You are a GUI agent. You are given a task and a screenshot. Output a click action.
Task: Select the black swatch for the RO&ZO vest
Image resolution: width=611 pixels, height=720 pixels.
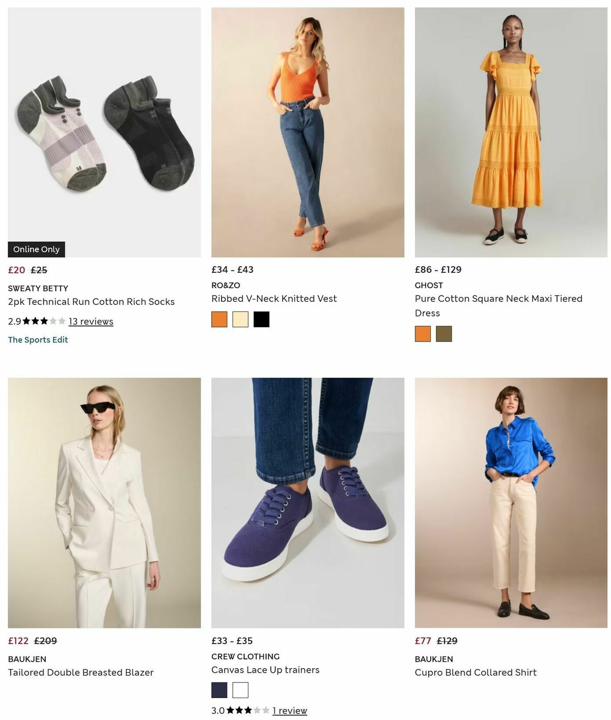click(261, 320)
